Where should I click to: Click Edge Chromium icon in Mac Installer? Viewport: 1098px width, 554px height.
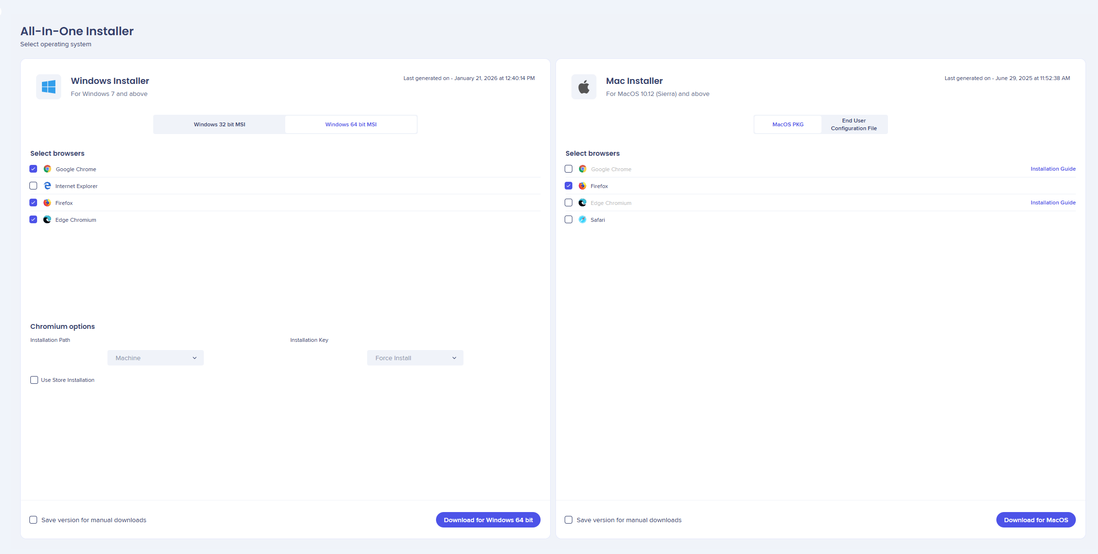582,203
